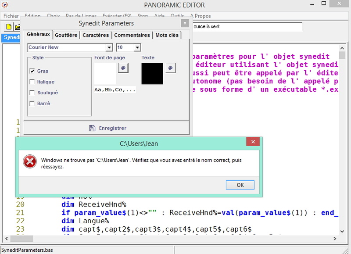The height and width of the screenshot is (254, 351).
Task: Open the Font de page color palette button
Action: point(123,68)
